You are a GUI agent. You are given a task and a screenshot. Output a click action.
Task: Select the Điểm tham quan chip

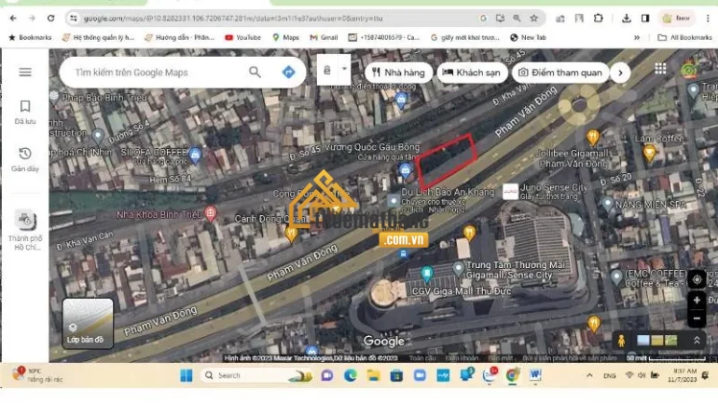point(559,73)
